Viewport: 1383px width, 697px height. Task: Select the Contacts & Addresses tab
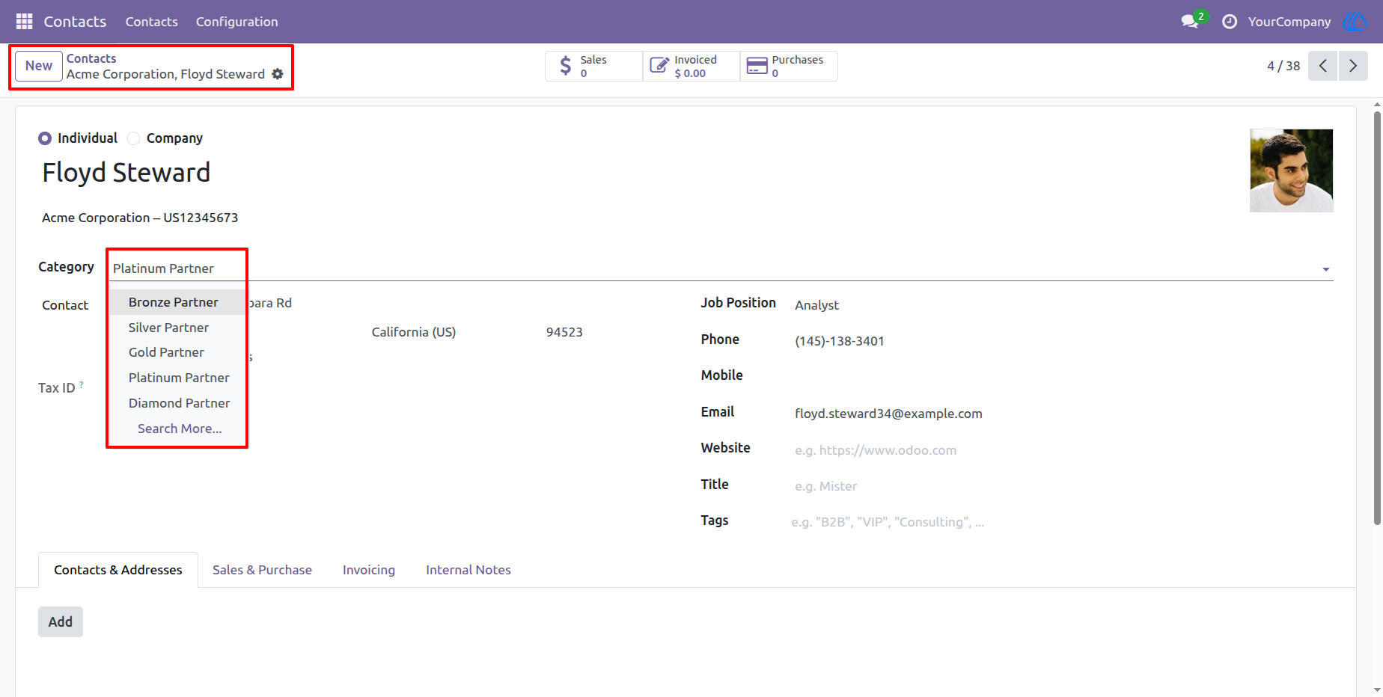tap(118, 570)
